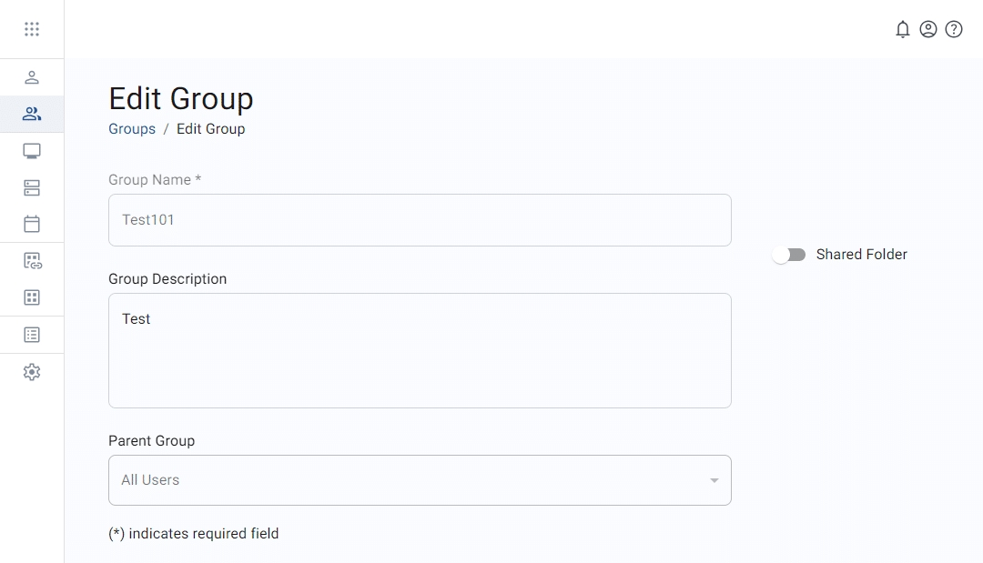
Task: Select the server rack icon in sidebar
Action: coord(32,187)
